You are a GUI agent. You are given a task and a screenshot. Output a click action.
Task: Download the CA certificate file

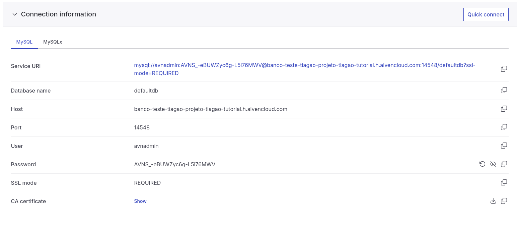(493, 201)
